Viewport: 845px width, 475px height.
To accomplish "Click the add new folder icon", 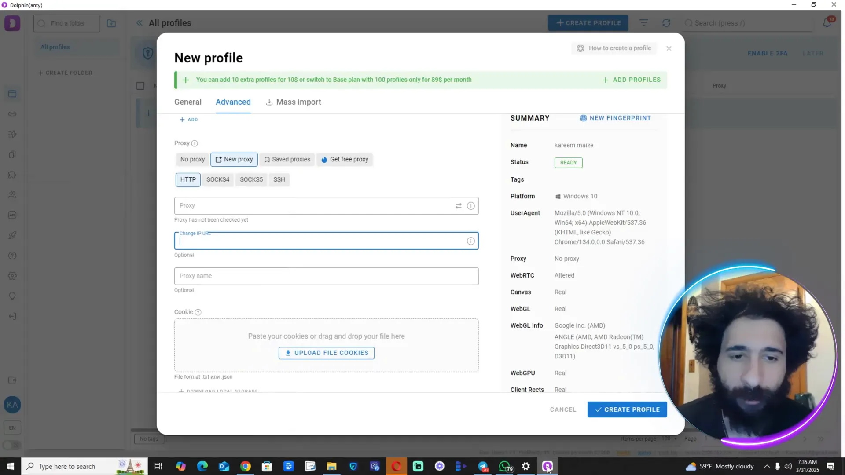I will (111, 23).
